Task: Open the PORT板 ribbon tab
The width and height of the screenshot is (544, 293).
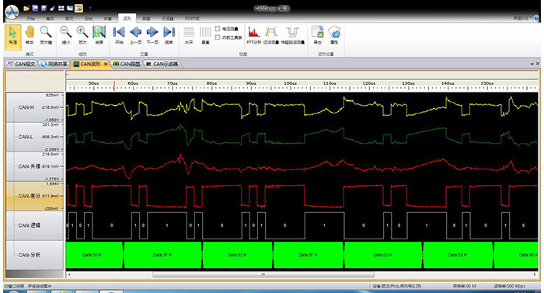Action: [x=192, y=19]
